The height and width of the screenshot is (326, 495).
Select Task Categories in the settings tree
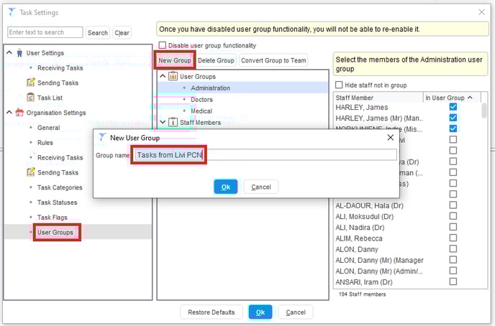60,187
